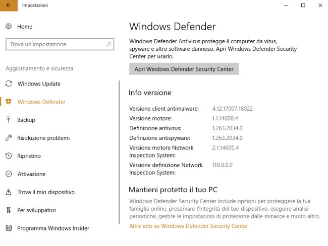328x246 pixels.
Task: Click the Windows Update refresh icon
Action: (9, 84)
